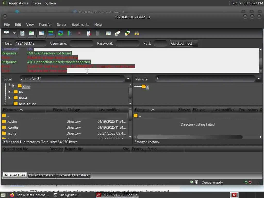Reconnect to last server icon
The width and height of the screenshot is (264, 198).
tap(98, 33)
